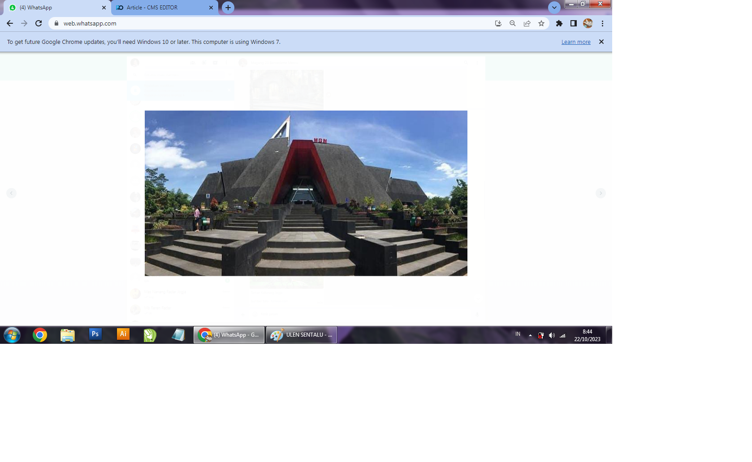Click the museum building photo preview
The image size is (752, 462).
click(x=306, y=193)
